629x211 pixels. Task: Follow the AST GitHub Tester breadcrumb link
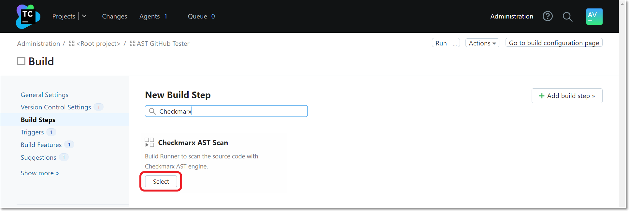pyautogui.click(x=163, y=43)
